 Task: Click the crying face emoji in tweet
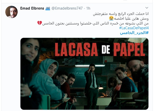click(x=111, y=18)
